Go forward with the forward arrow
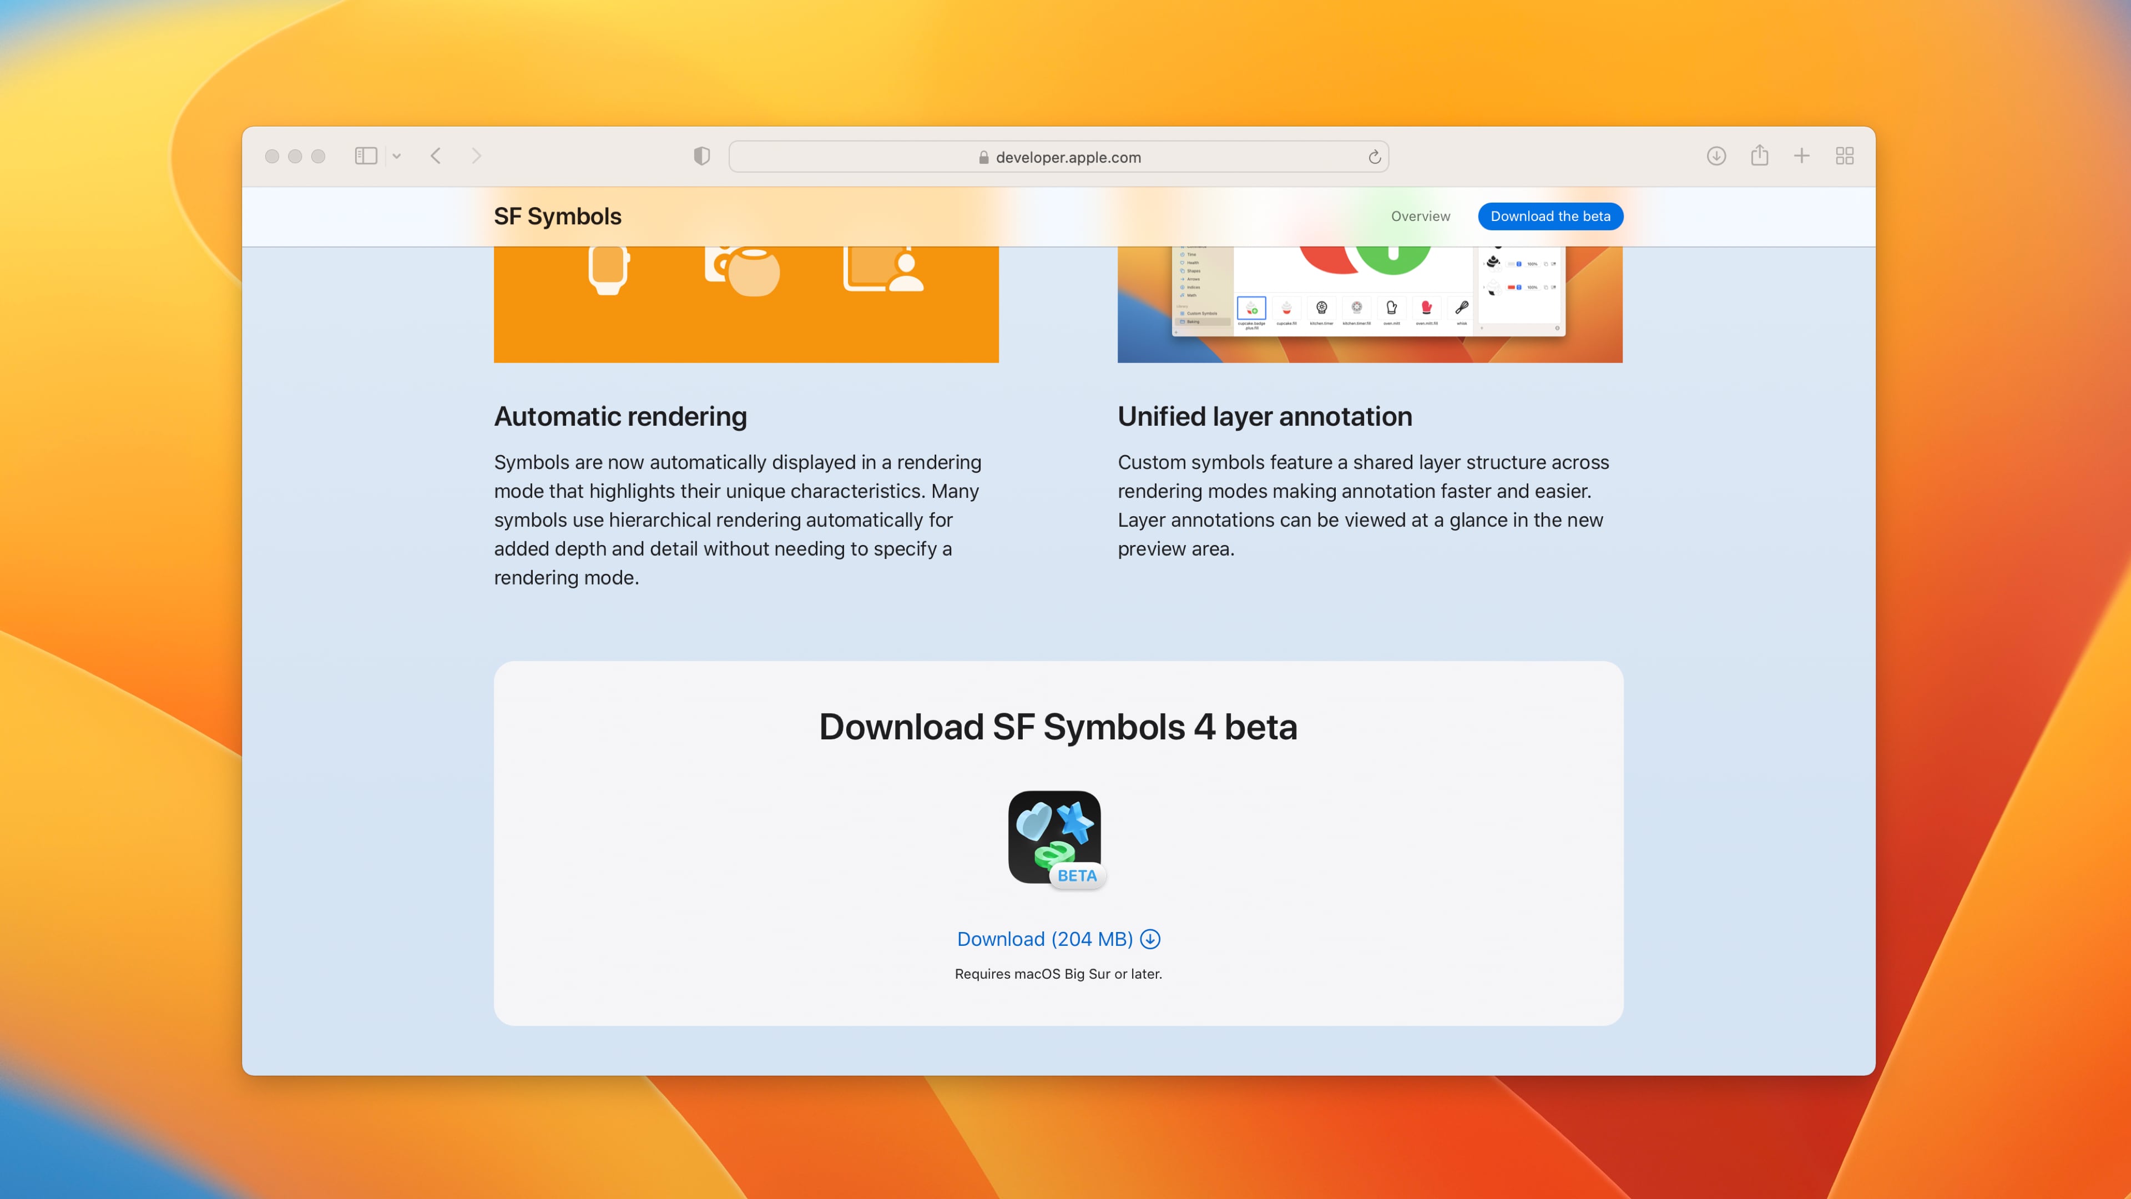The image size is (2131, 1199). click(x=476, y=155)
